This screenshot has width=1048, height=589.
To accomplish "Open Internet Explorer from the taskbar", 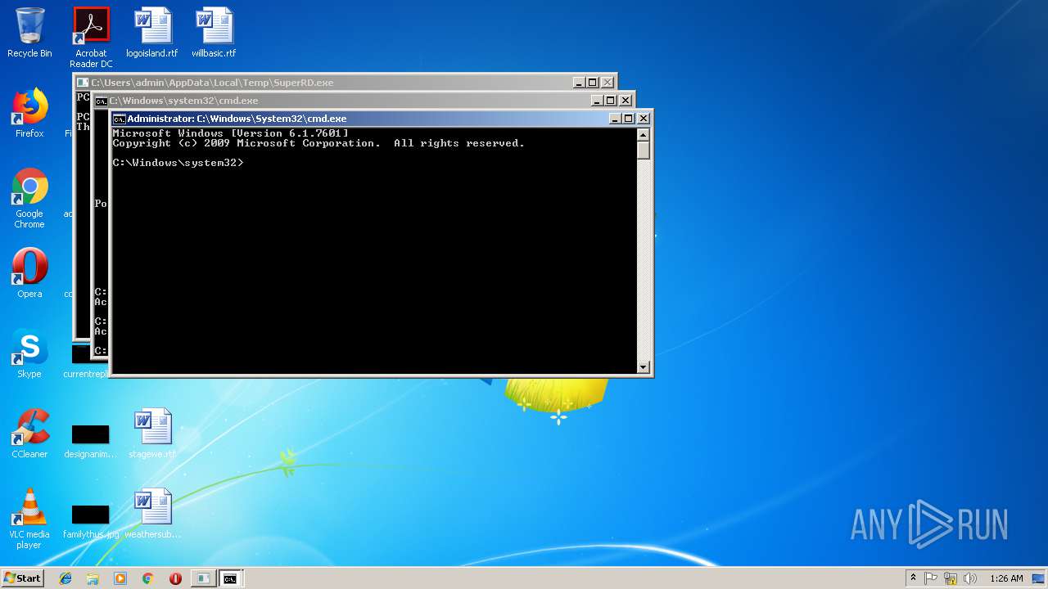I will pos(65,578).
